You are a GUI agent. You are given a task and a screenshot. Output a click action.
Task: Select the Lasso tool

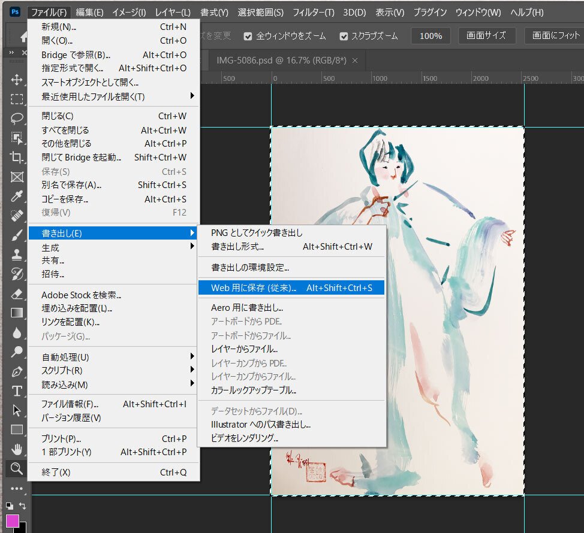[17, 119]
